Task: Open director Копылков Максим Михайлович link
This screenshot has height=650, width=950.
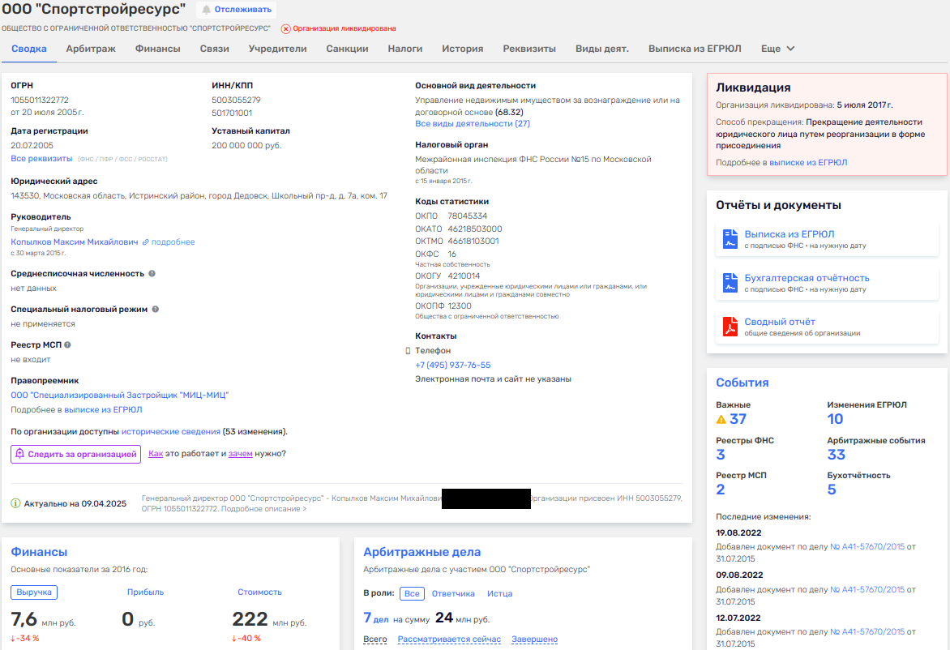Action: point(75,242)
